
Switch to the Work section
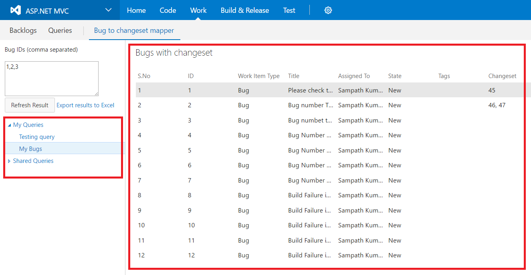[x=198, y=10]
